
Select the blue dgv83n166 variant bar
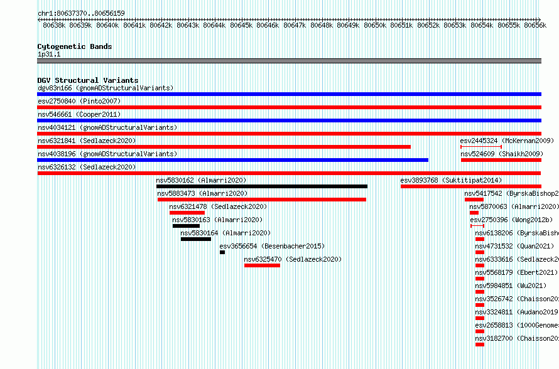point(289,94)
